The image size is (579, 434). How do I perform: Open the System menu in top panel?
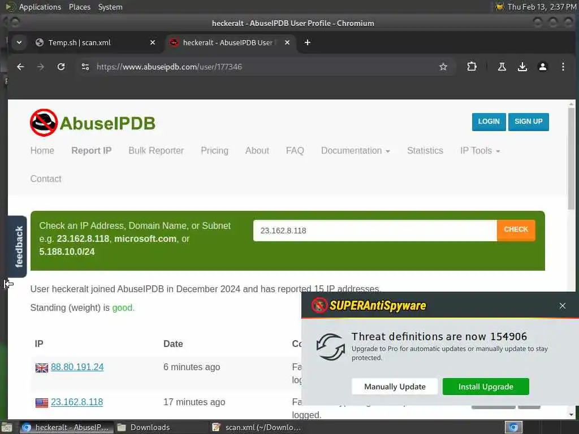[x=110, y=7]
